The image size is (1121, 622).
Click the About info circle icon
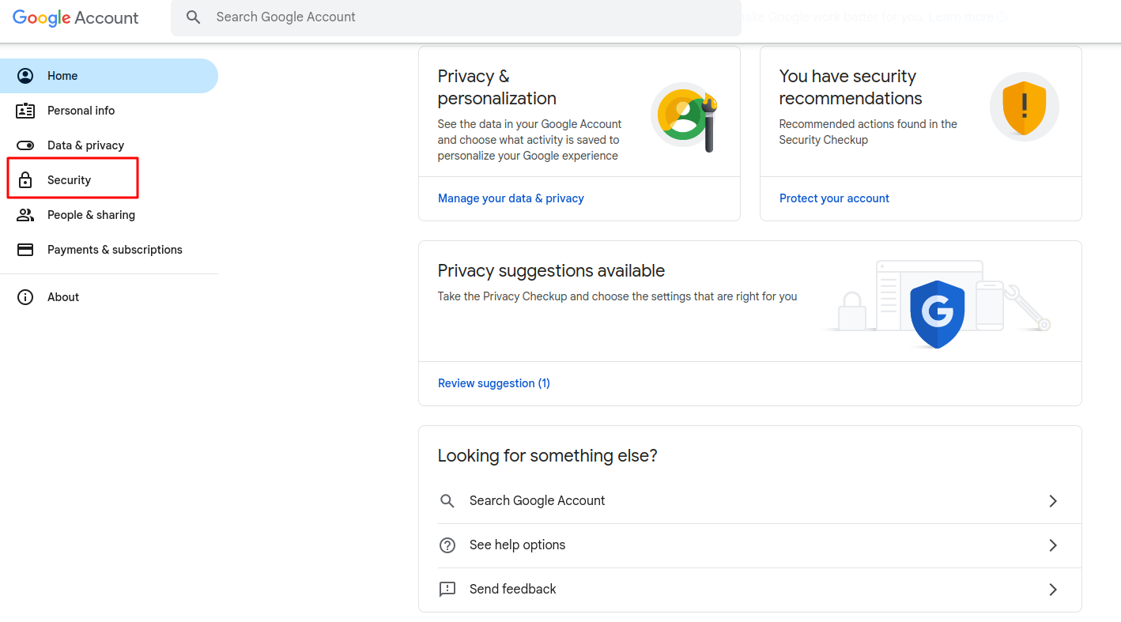[25, 297]
